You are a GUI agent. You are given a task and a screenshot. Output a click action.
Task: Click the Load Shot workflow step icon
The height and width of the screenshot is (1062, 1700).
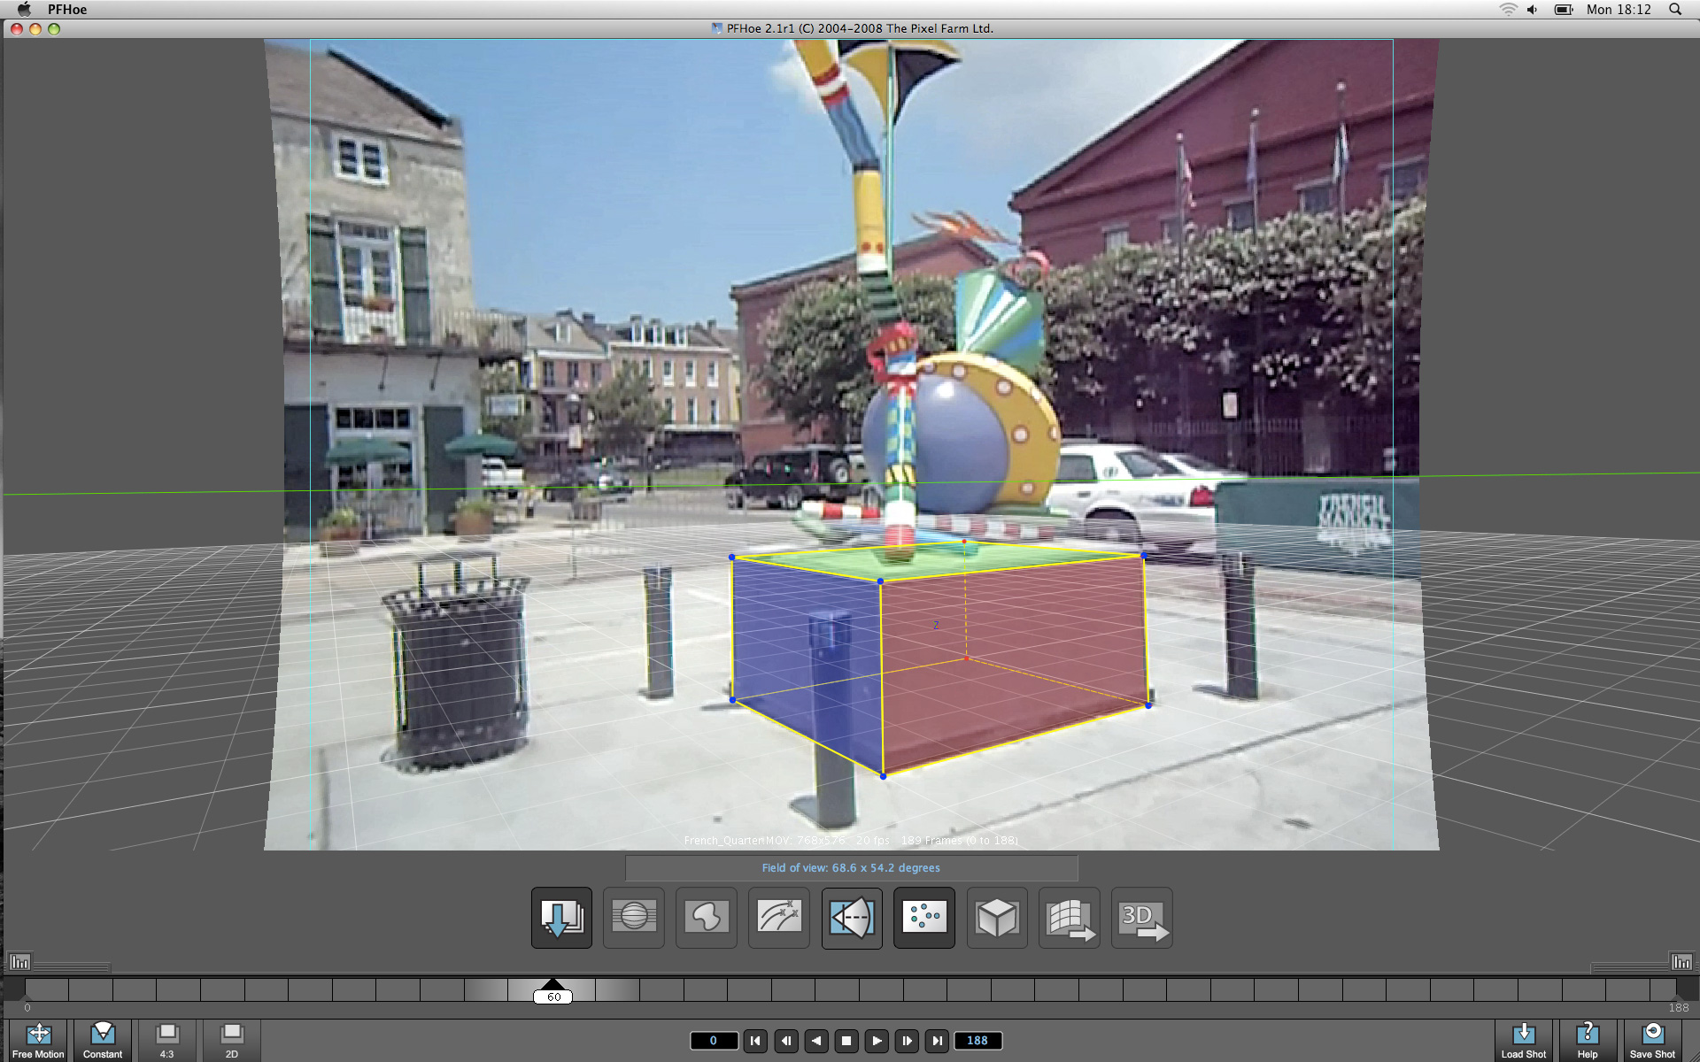561,918
